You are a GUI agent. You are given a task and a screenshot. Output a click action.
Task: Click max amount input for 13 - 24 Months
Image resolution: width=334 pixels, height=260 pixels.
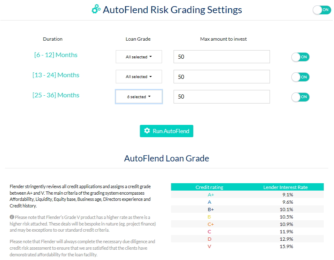(x=222, y=77)
